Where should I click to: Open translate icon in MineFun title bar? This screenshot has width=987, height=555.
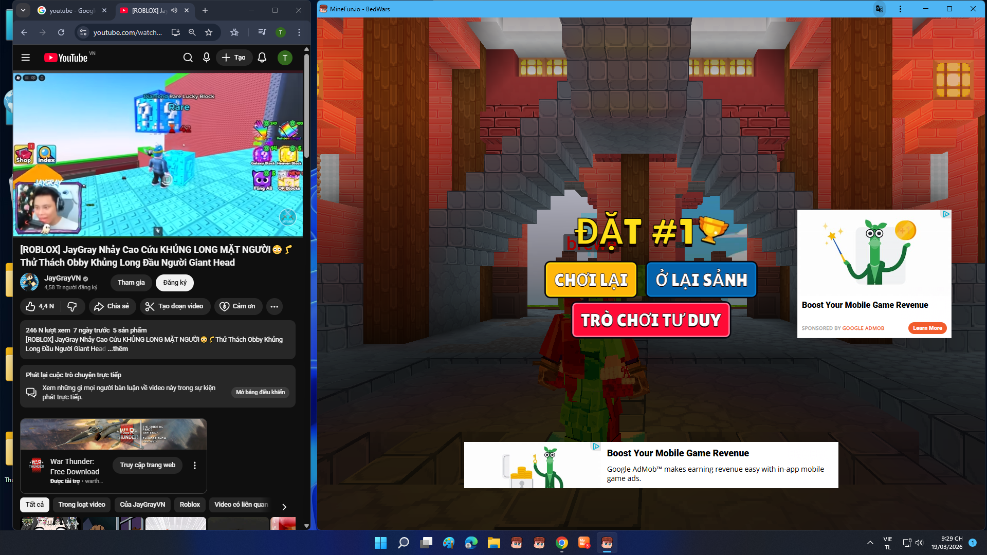coord(880,9)
